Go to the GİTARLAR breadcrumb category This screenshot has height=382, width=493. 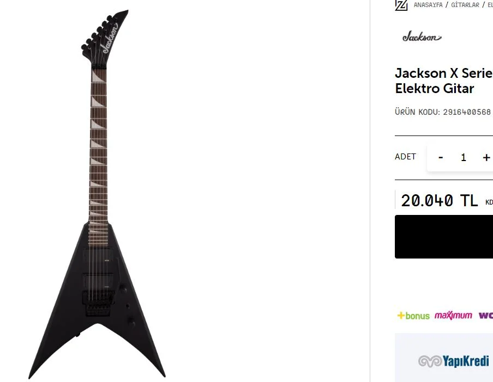(465, 5)
